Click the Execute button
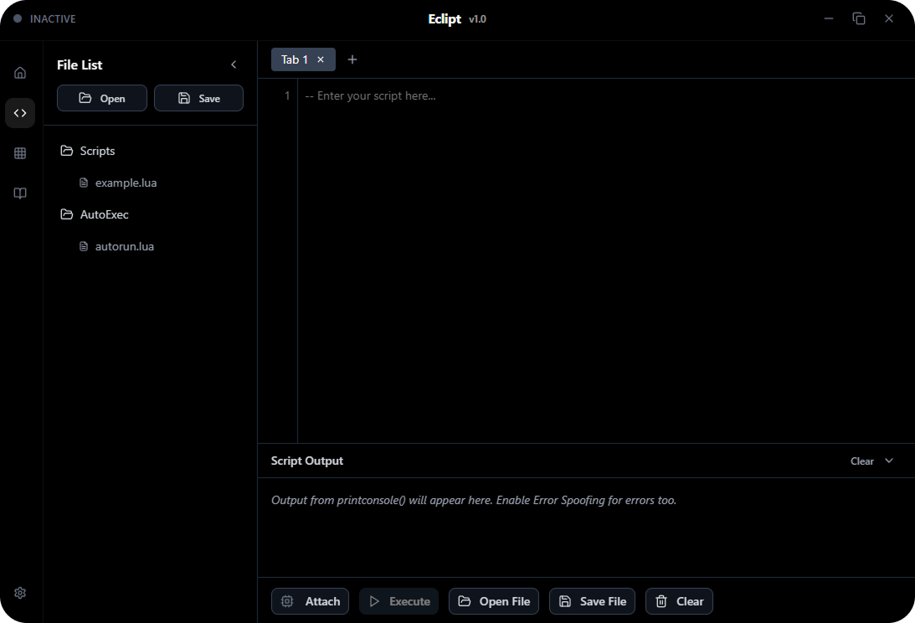This screenshot has height=623, width=915. coord(398,601)
